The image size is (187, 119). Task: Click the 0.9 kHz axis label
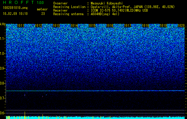(2, 68)
